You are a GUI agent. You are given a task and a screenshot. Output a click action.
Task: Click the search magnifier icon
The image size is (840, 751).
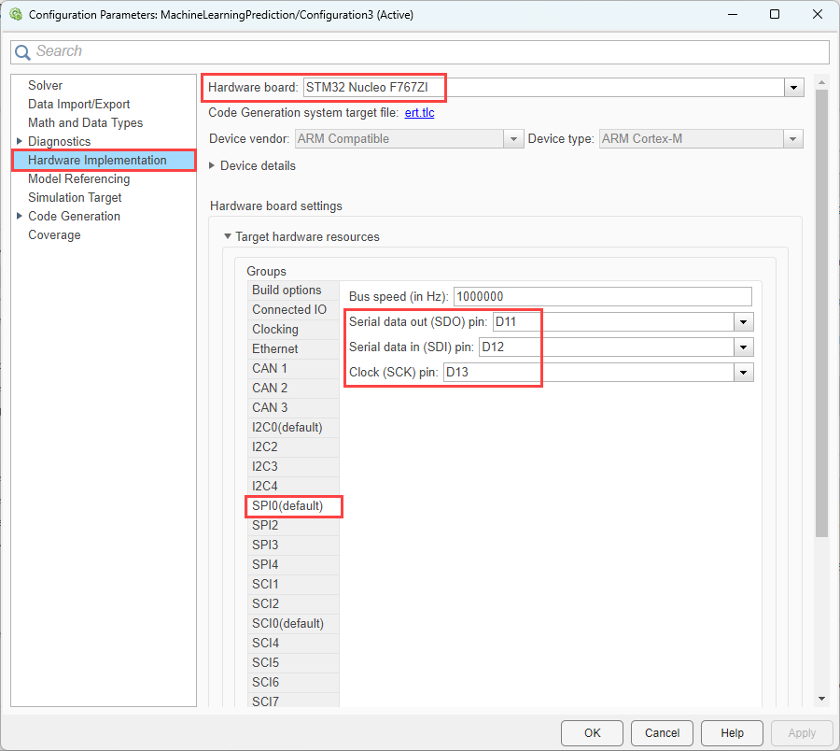[x=22, y=51]
